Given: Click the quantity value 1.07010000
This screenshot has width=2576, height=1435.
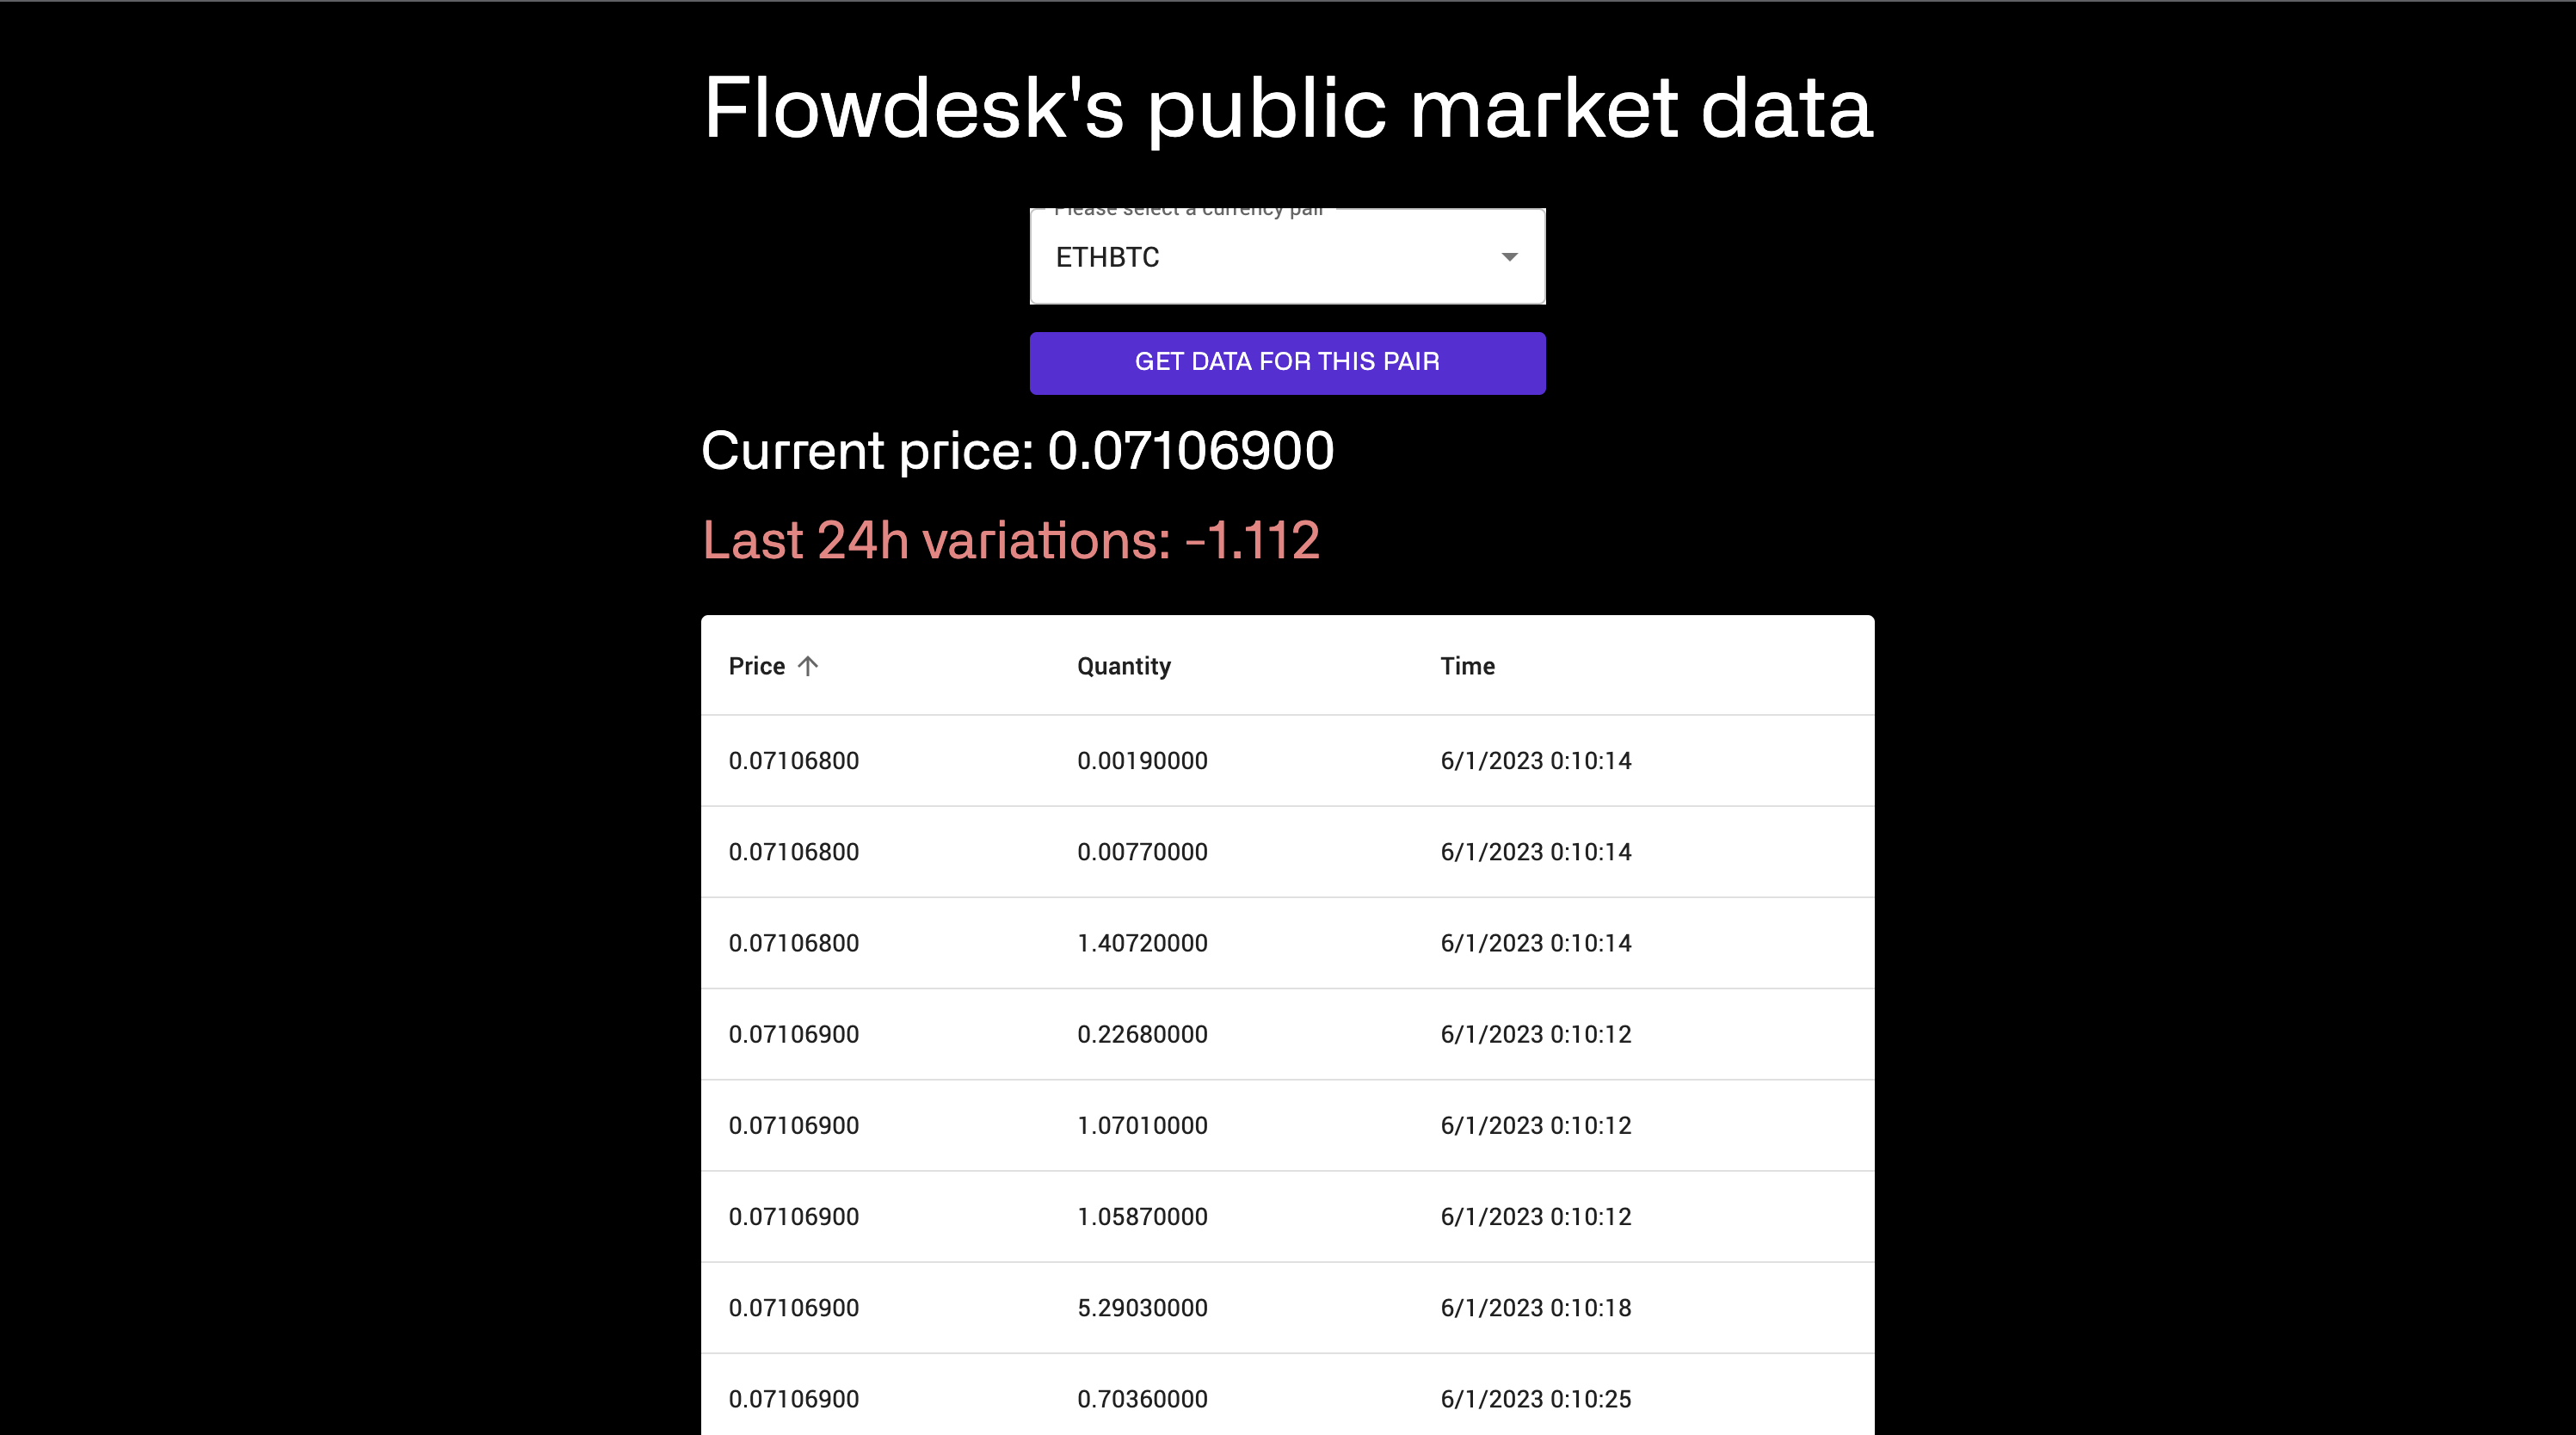Looking at the screenshot, I should click(x=1141, y=1125).
